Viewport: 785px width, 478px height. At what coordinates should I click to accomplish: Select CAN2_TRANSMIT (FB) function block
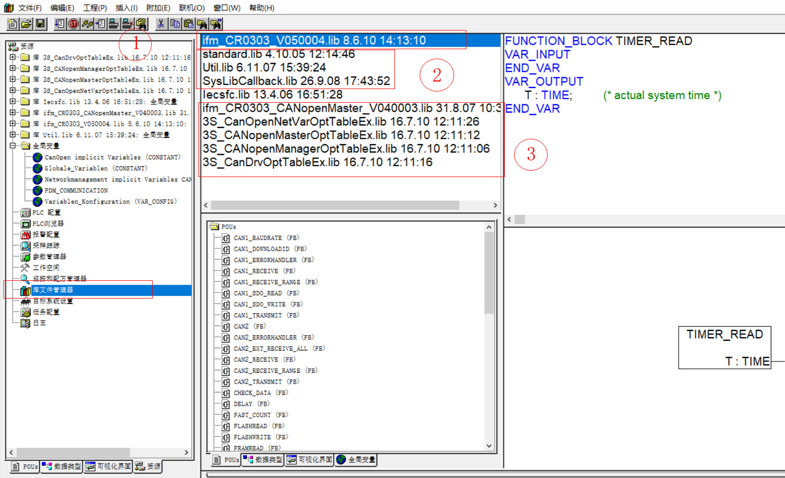[x=266, y=382]
